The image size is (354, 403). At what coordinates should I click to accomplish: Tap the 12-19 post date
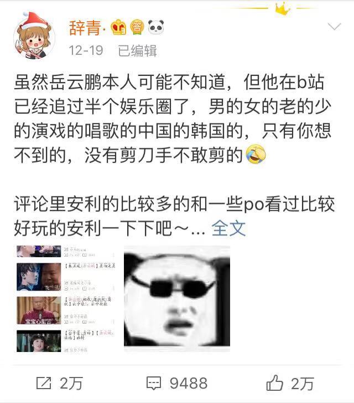tap(86, 50)
